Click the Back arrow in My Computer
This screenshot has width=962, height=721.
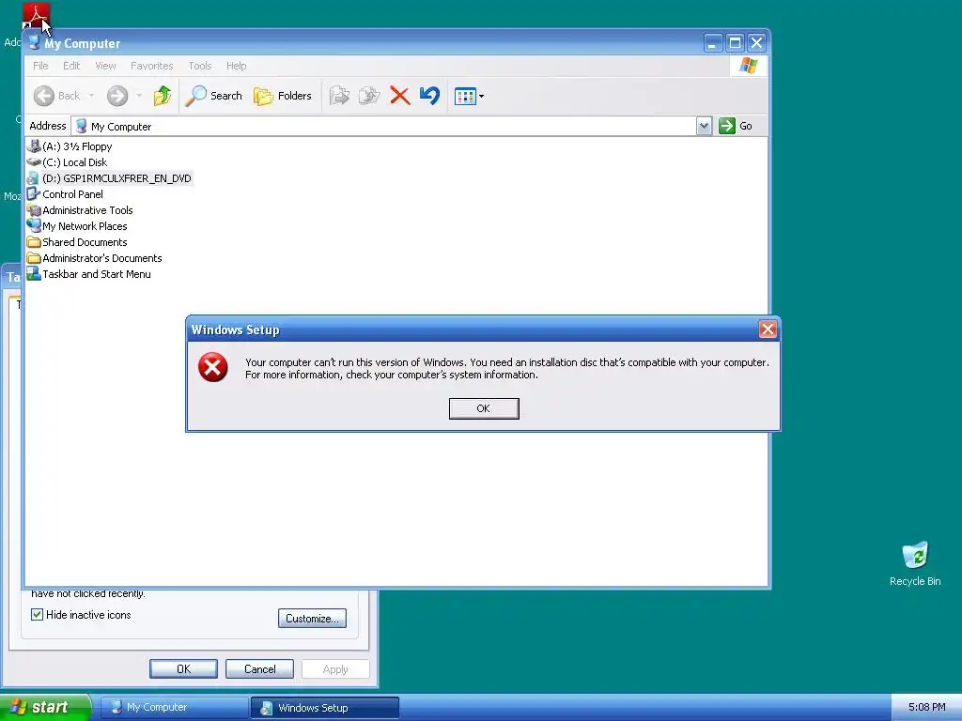pos(44,96)
